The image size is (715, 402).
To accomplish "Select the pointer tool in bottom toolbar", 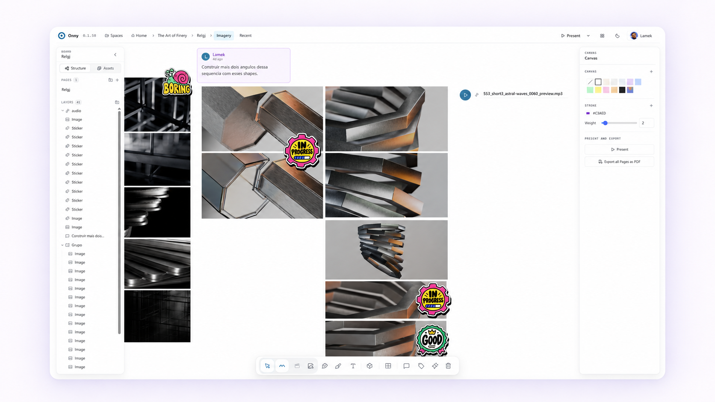I will [x=267, y=366].
